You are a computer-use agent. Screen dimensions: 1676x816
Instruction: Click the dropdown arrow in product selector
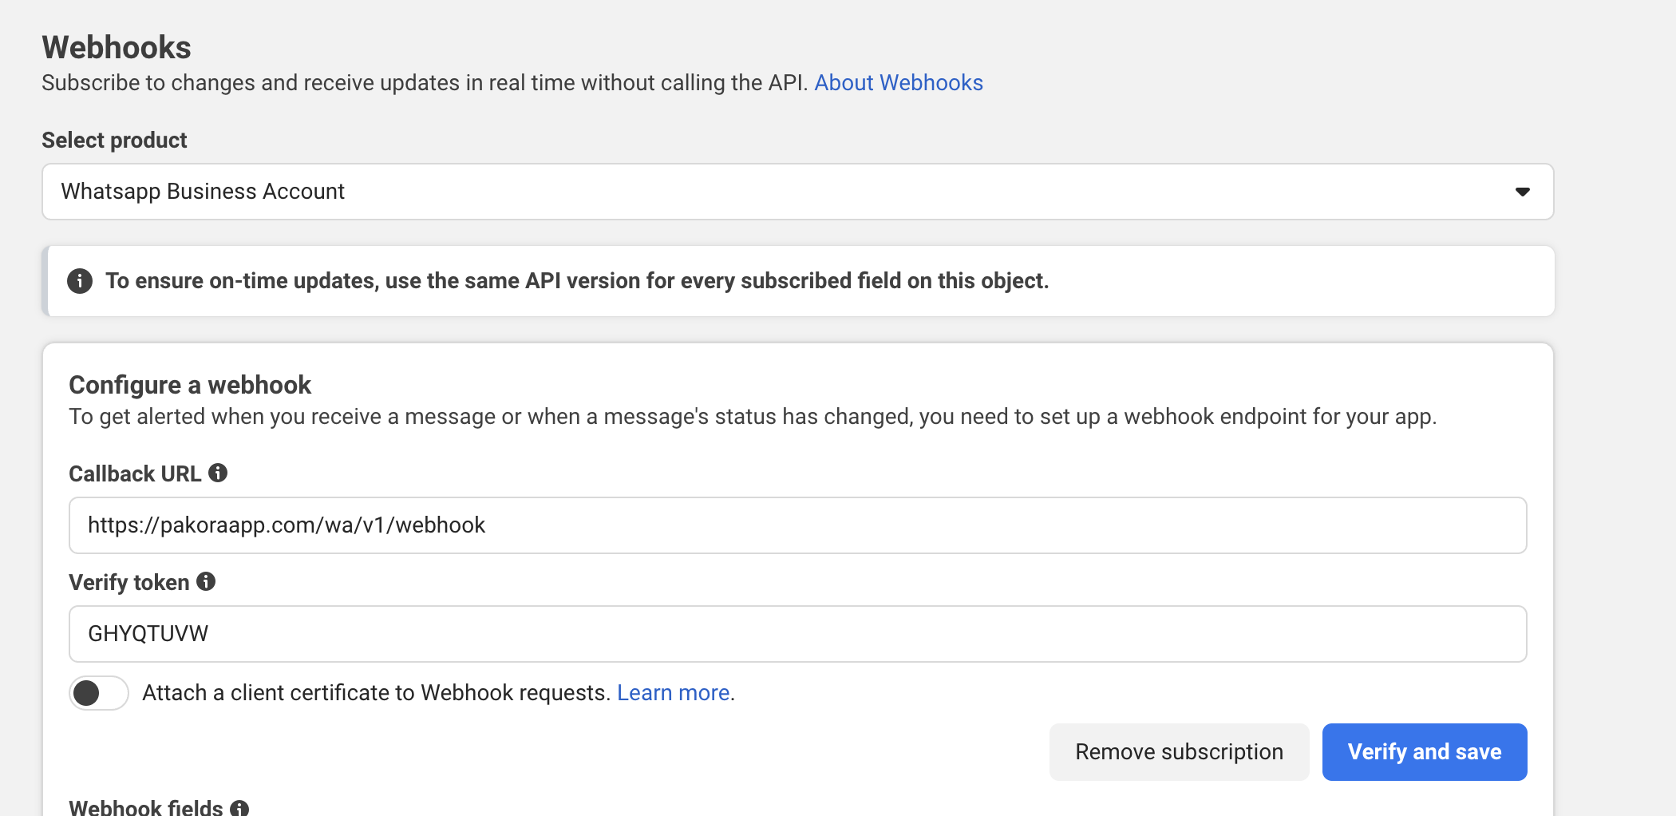[x=1522, y=192]
